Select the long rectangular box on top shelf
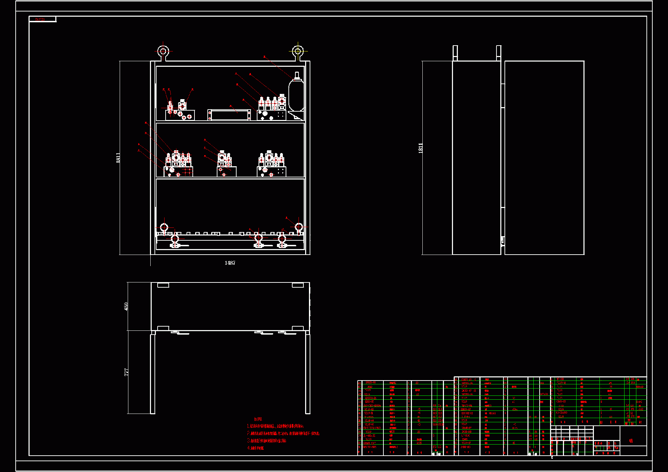This screenshot has height=472, width=668. point(230,115)
